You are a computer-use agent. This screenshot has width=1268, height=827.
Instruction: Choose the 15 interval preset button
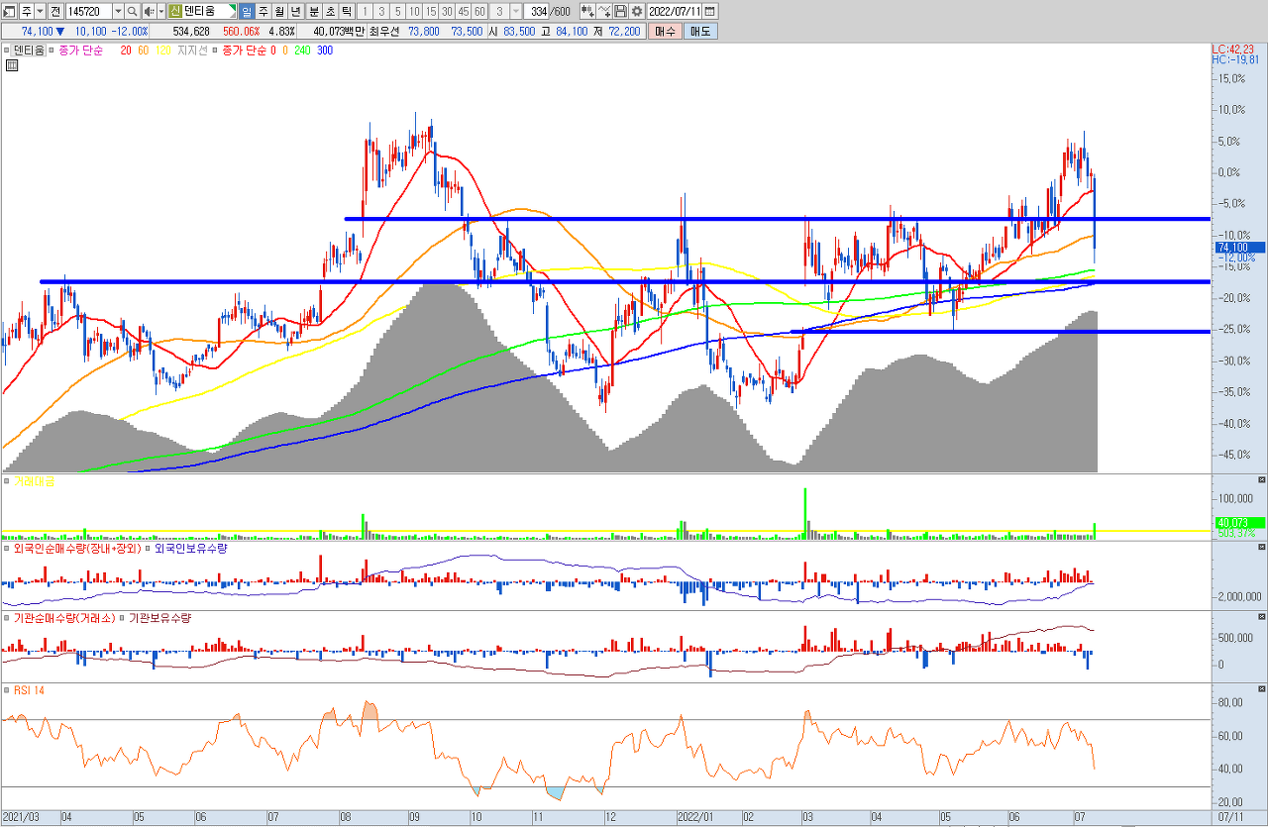point(430,11)
